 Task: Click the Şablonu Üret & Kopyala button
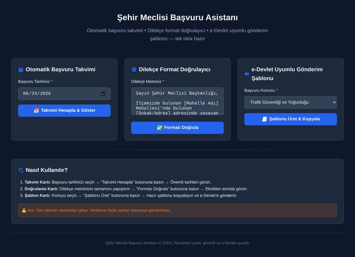pos(291,119)
